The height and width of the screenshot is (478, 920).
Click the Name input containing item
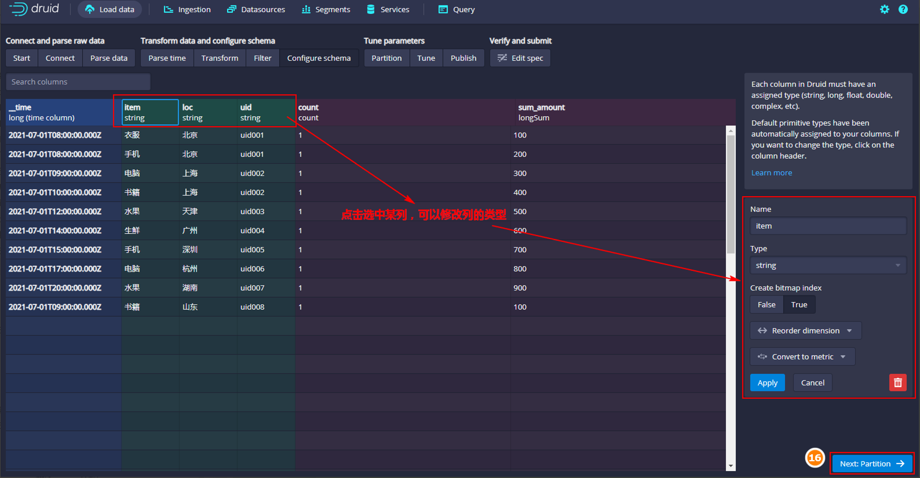pos(828,226)
